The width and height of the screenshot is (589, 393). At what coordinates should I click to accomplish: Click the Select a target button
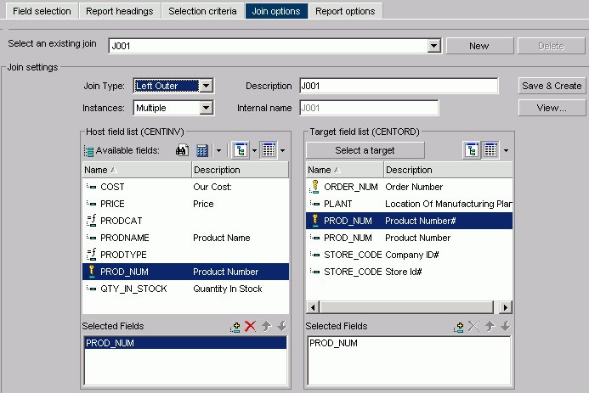point(365,150)
